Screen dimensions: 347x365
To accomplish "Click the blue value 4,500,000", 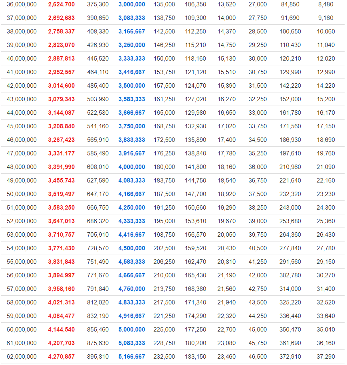I will click(132, 248).
